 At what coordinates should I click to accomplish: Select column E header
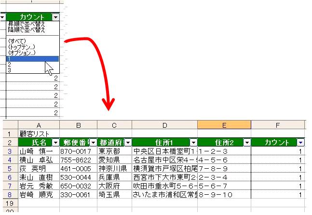pos(224,125)
